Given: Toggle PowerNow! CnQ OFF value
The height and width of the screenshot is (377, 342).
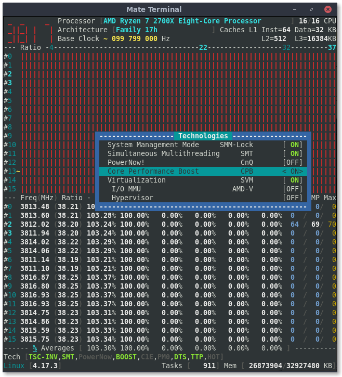Looking at the screenshot, I should [293, 163].
